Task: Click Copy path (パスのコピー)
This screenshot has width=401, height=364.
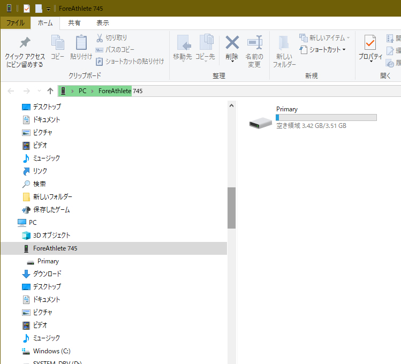Action: (115, 50)
